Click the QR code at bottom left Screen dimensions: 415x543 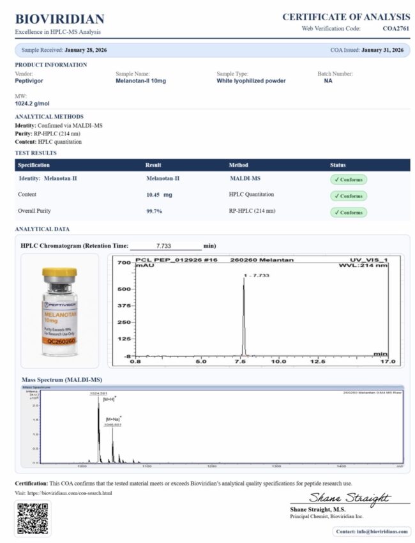click(31, 518)
